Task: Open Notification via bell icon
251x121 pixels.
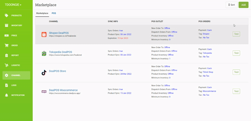Action: tap(6, 95)
